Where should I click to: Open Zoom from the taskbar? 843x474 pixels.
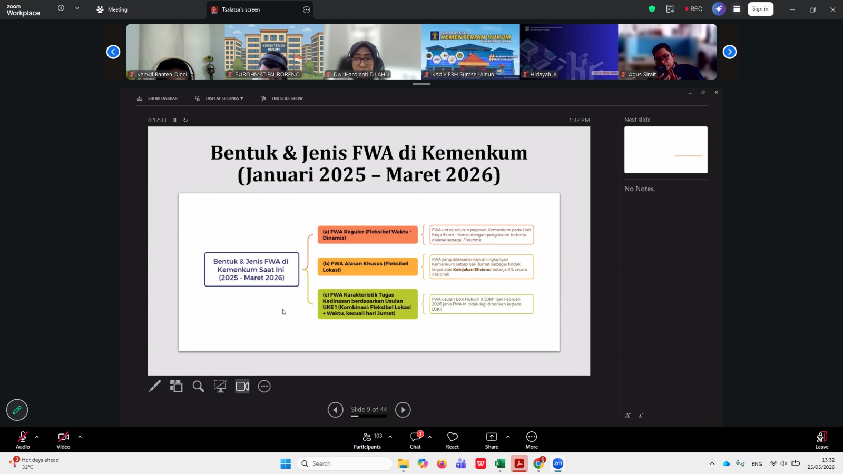pos(558,463)
